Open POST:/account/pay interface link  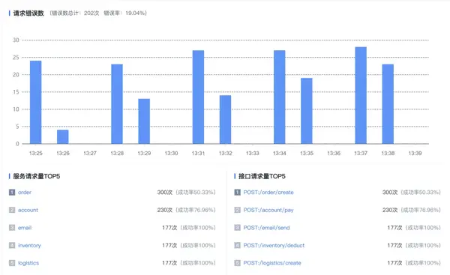[x=268, y=210]
